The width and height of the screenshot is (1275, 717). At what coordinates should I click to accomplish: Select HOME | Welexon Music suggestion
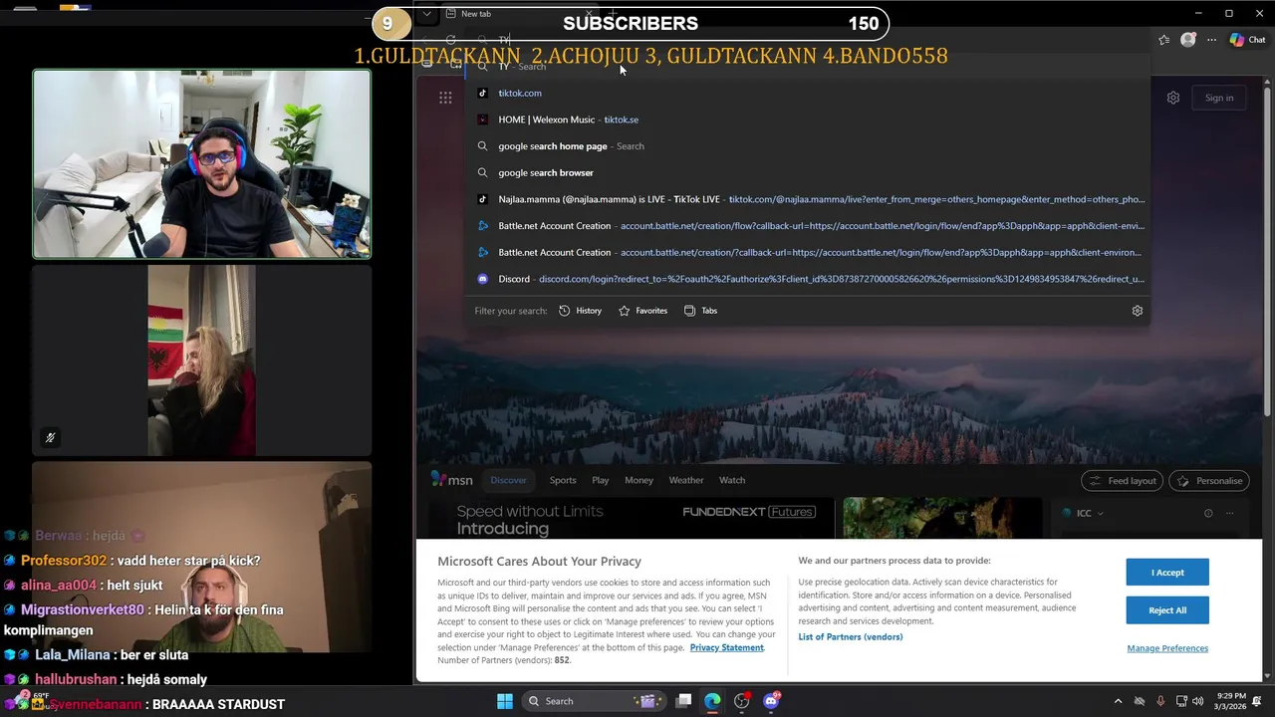pos(808,119)
